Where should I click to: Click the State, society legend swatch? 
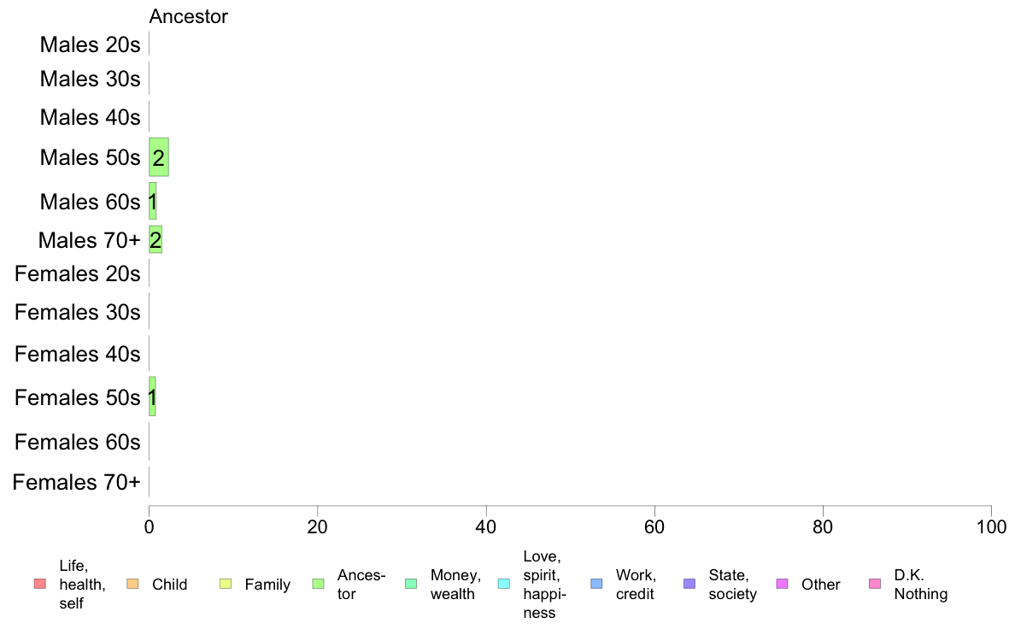tap(689, 584)
